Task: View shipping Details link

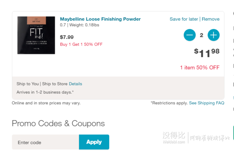Action: tap(76, 84)
